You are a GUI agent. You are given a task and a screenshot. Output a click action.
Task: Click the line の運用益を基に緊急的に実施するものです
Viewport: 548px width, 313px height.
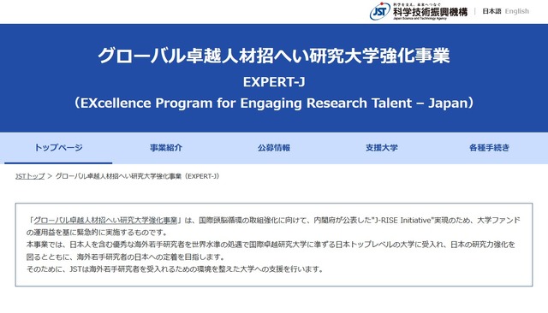click(x=98, y=233)
